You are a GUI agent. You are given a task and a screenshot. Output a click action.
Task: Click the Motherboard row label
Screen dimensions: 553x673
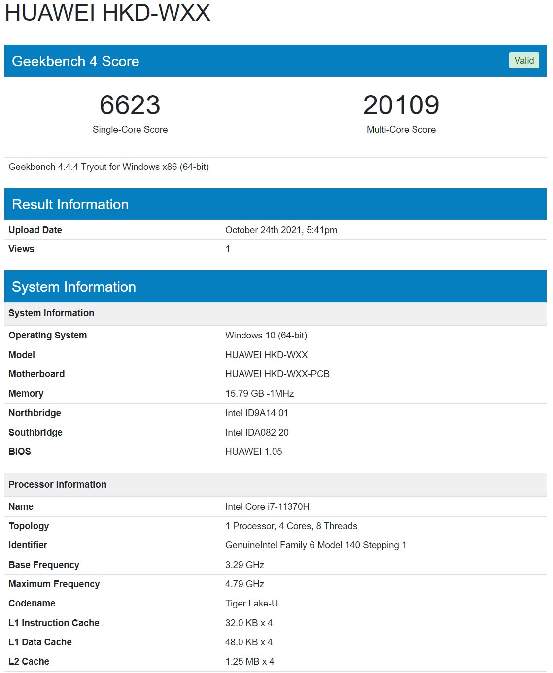[x=36, y=374]
